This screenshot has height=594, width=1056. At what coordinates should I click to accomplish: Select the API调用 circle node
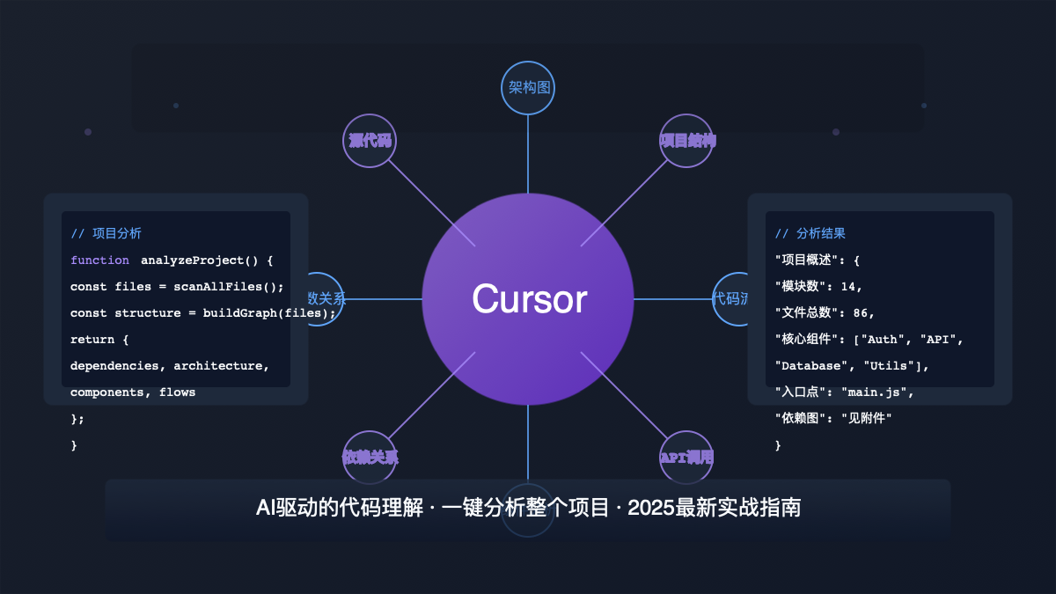click(x=686, y=458)
